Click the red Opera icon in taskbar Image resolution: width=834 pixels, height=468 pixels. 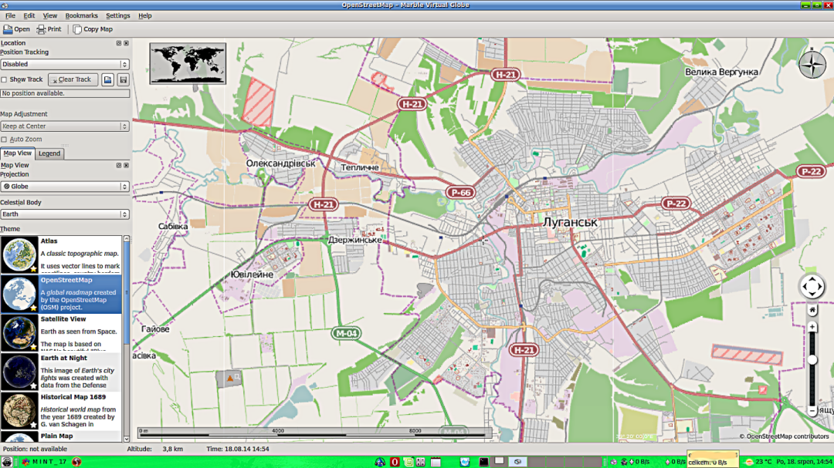395,462
